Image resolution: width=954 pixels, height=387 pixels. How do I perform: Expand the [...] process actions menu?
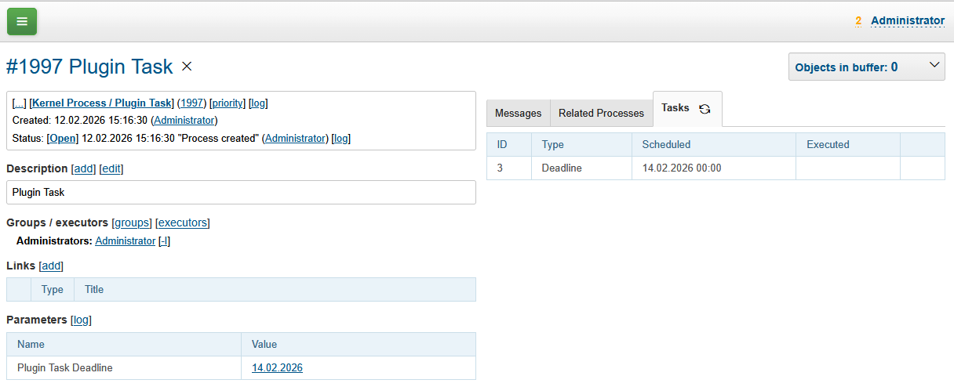(x=20, y=103)
